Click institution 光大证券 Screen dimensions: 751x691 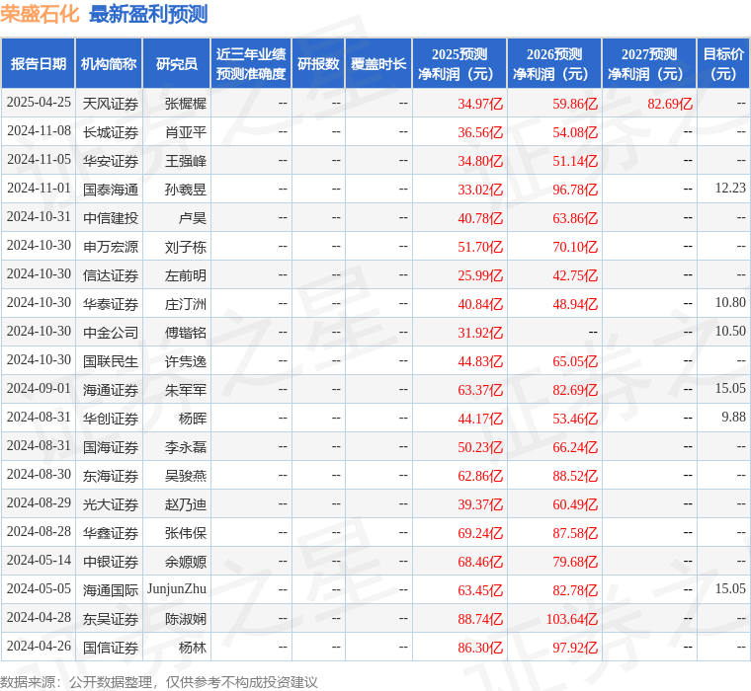pos(111,504)
